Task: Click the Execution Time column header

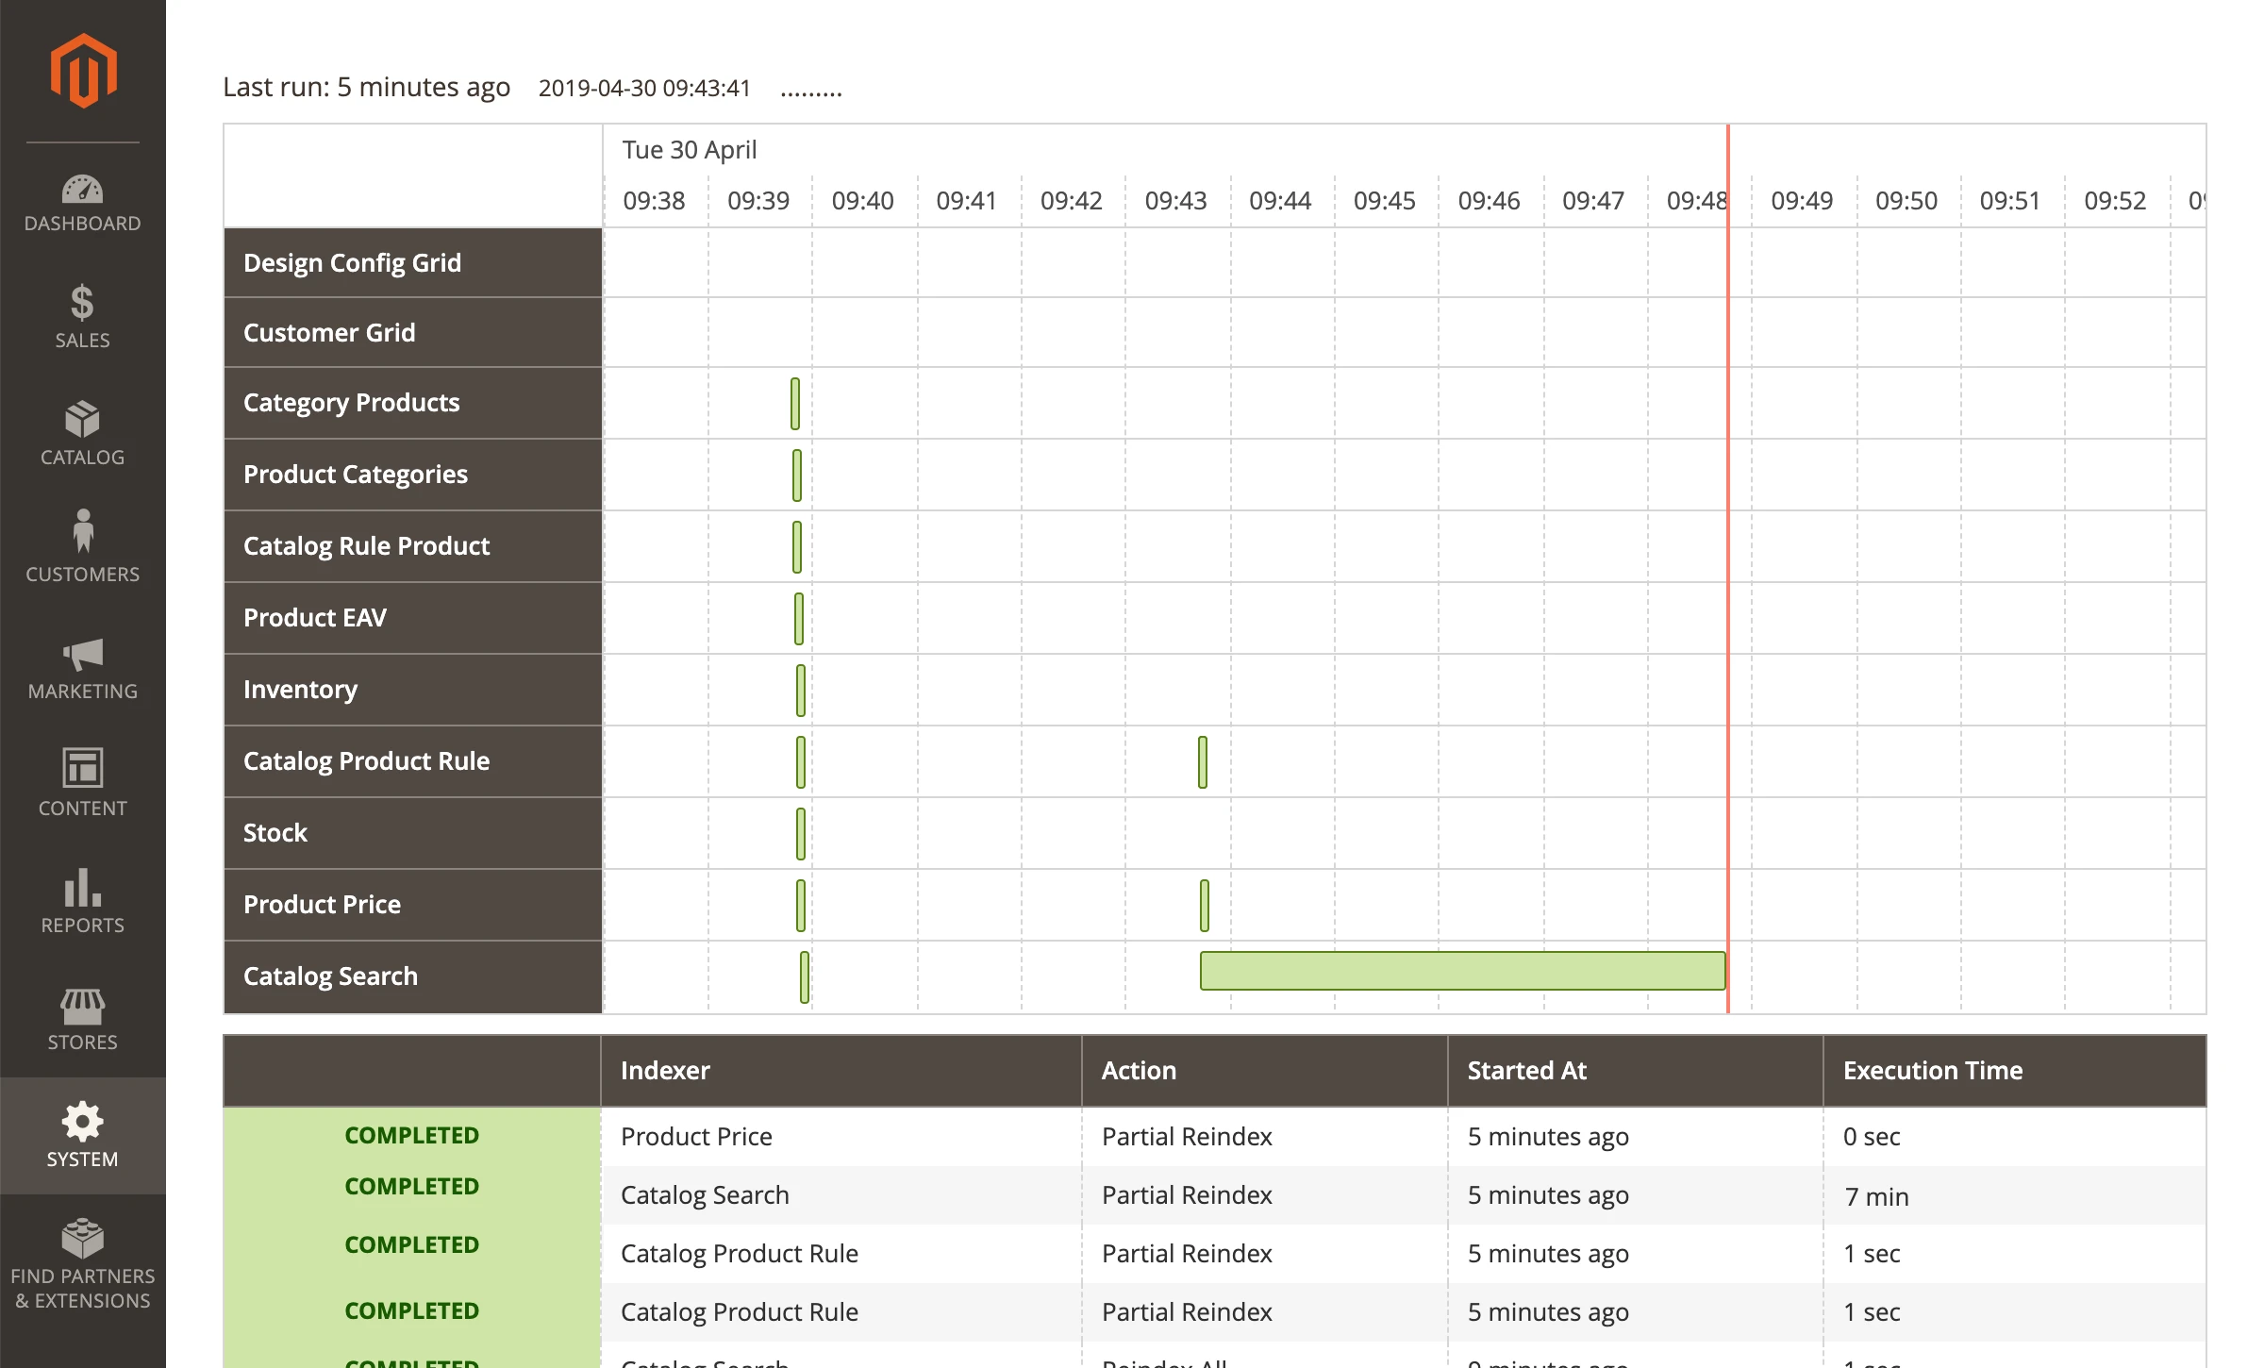Action: [x=1933, y=1071]
